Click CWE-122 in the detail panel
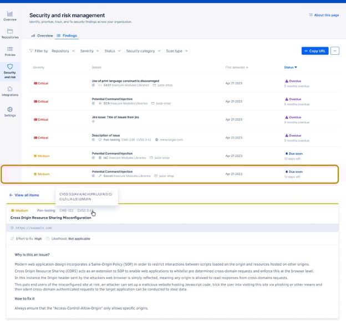Image resolution: width=346 pixels, height=321 pixels. coord(66,210)
